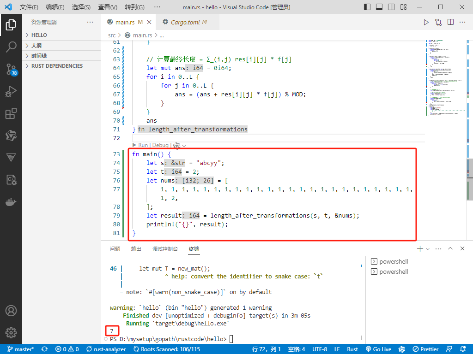Click the code minimap

446,78
